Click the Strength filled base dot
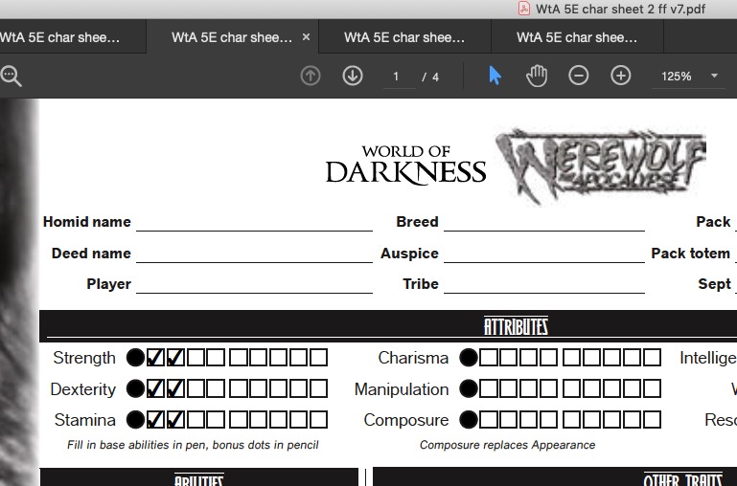Image resolution: width=737 pixels, height=486 pixels. pyautogui.click(x=135, y=358)
